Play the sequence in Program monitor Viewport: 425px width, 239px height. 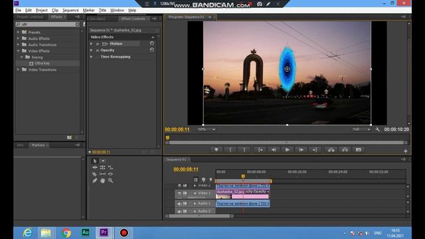(x=288, y=150)
